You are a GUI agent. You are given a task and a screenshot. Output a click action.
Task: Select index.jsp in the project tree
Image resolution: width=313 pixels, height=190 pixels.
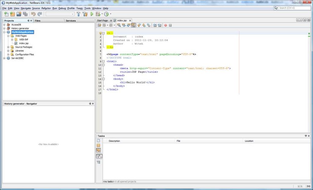(x=24, y=43)
